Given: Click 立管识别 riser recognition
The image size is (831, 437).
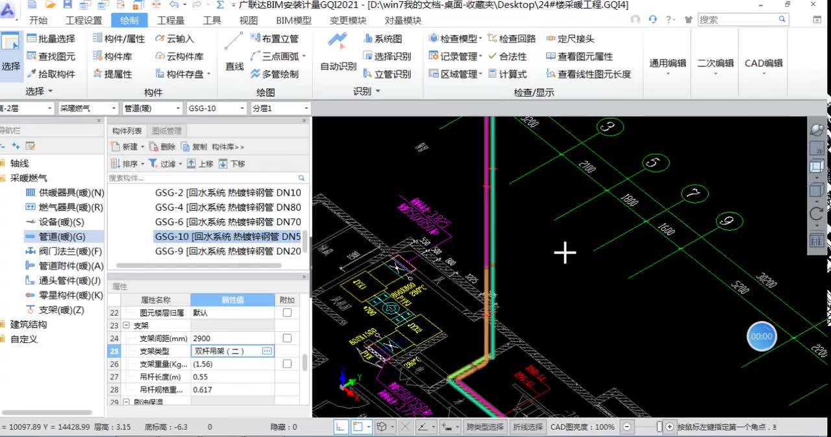Looking at the screenshot, I should (x=387, y=74).
